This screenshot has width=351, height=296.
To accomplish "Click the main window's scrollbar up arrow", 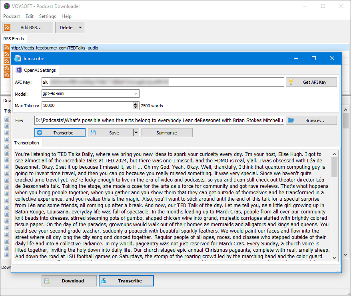I will point(346,110).
